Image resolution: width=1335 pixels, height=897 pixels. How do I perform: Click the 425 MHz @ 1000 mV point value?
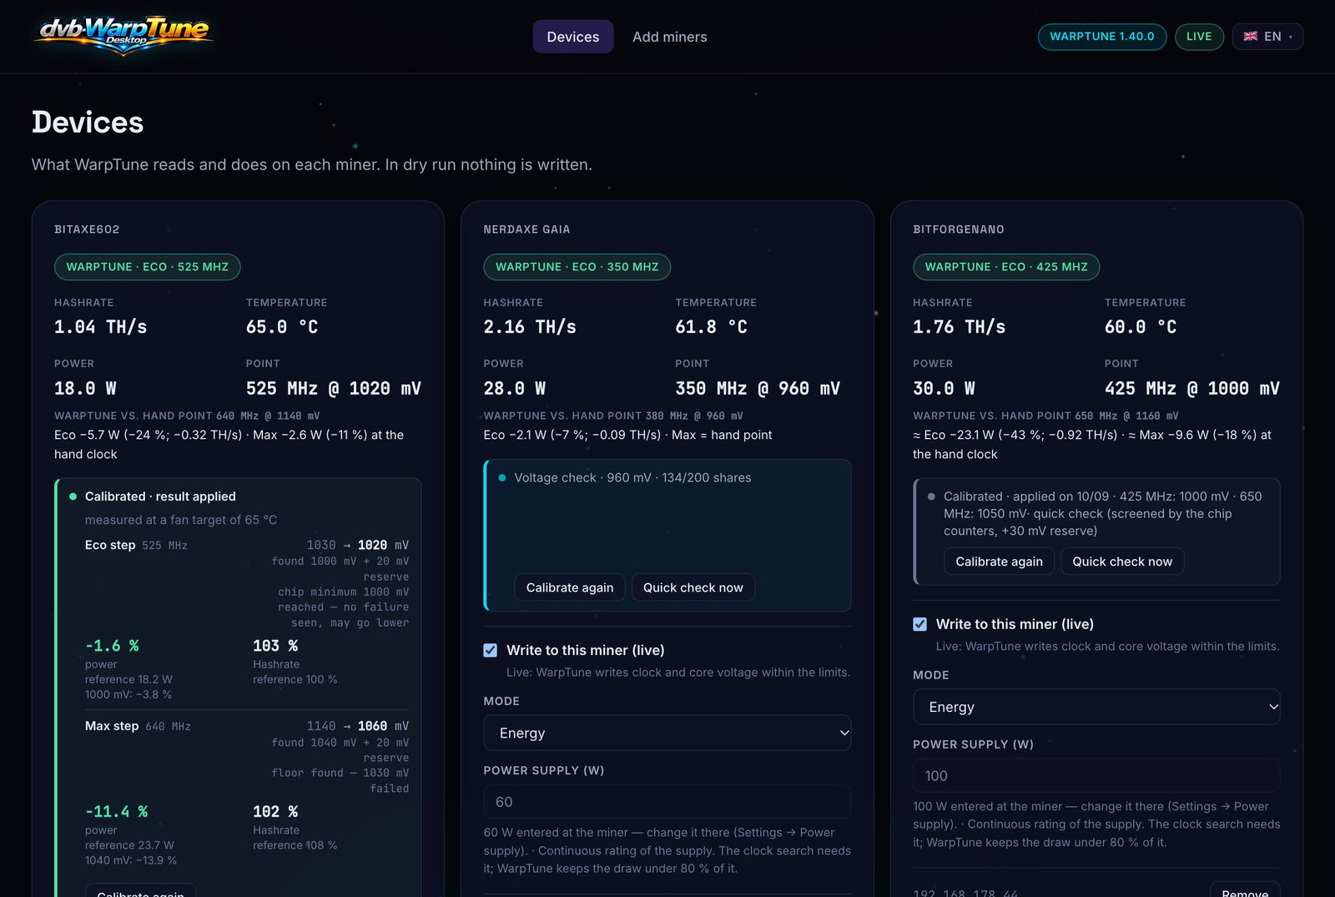pos(1192,389)
